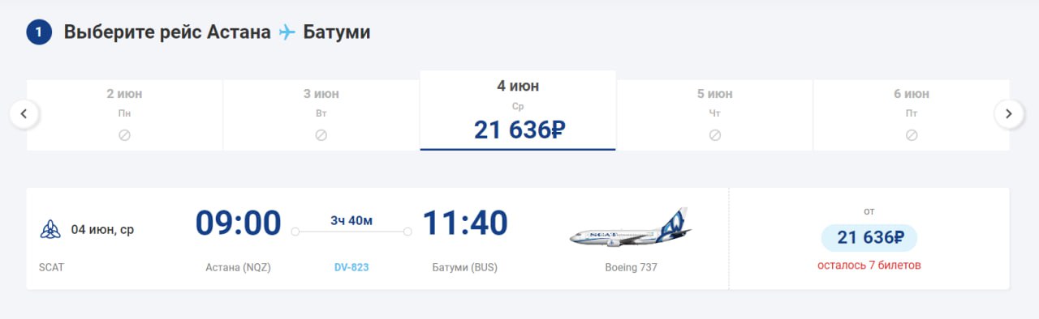
Task: Click the unavailable icon under 3 июн
Action: click(x=321, y=135)
